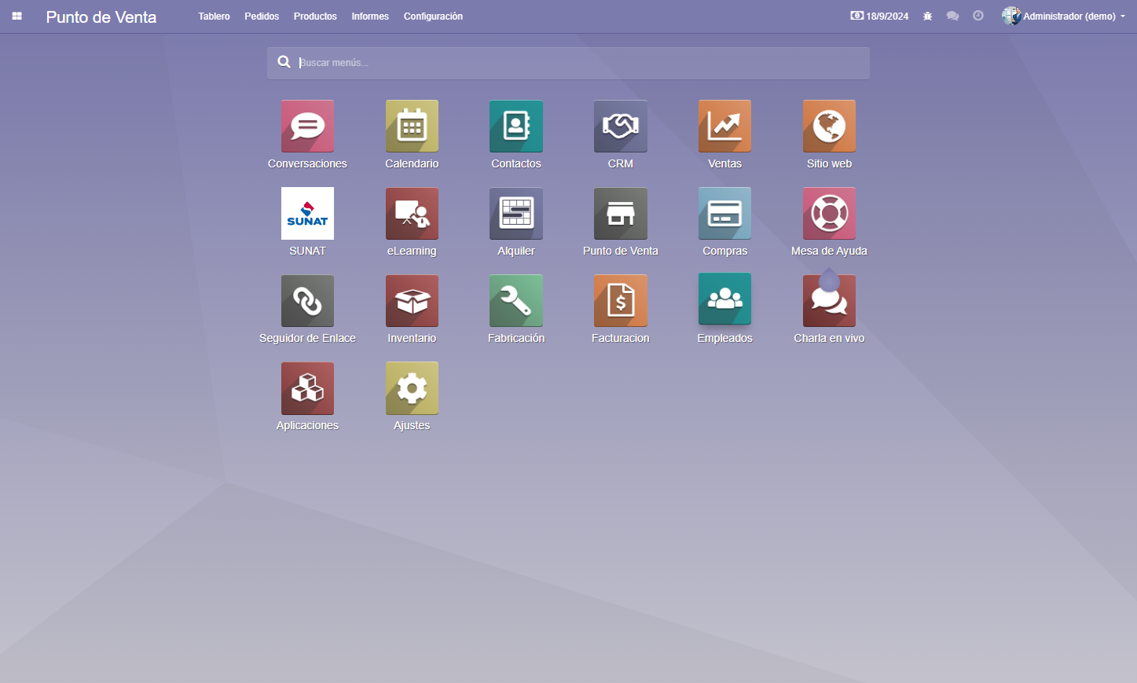Open the Ajustes gear icon
Image resolution: width=1137 pixels, height=683 pixels.
[x=412, y=387]
